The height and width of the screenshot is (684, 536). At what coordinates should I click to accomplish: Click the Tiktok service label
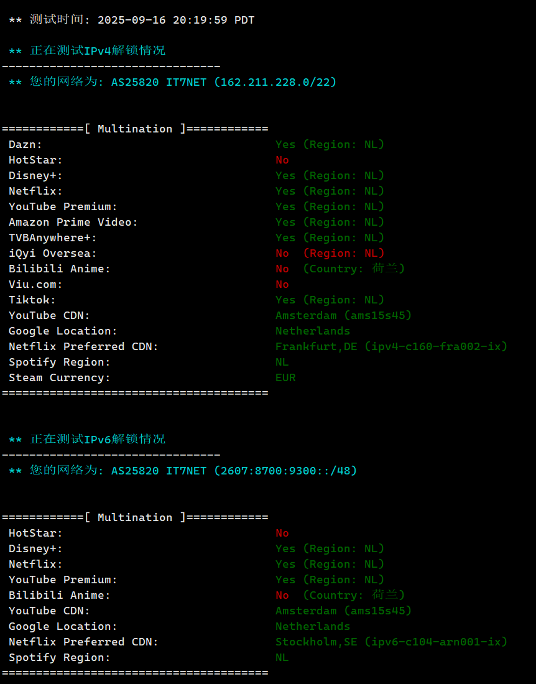[32, 300]
